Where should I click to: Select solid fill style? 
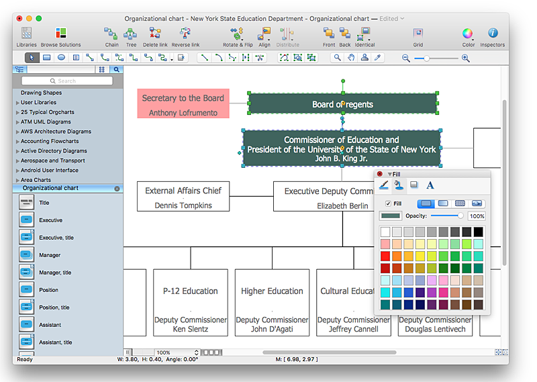(426, 203)
